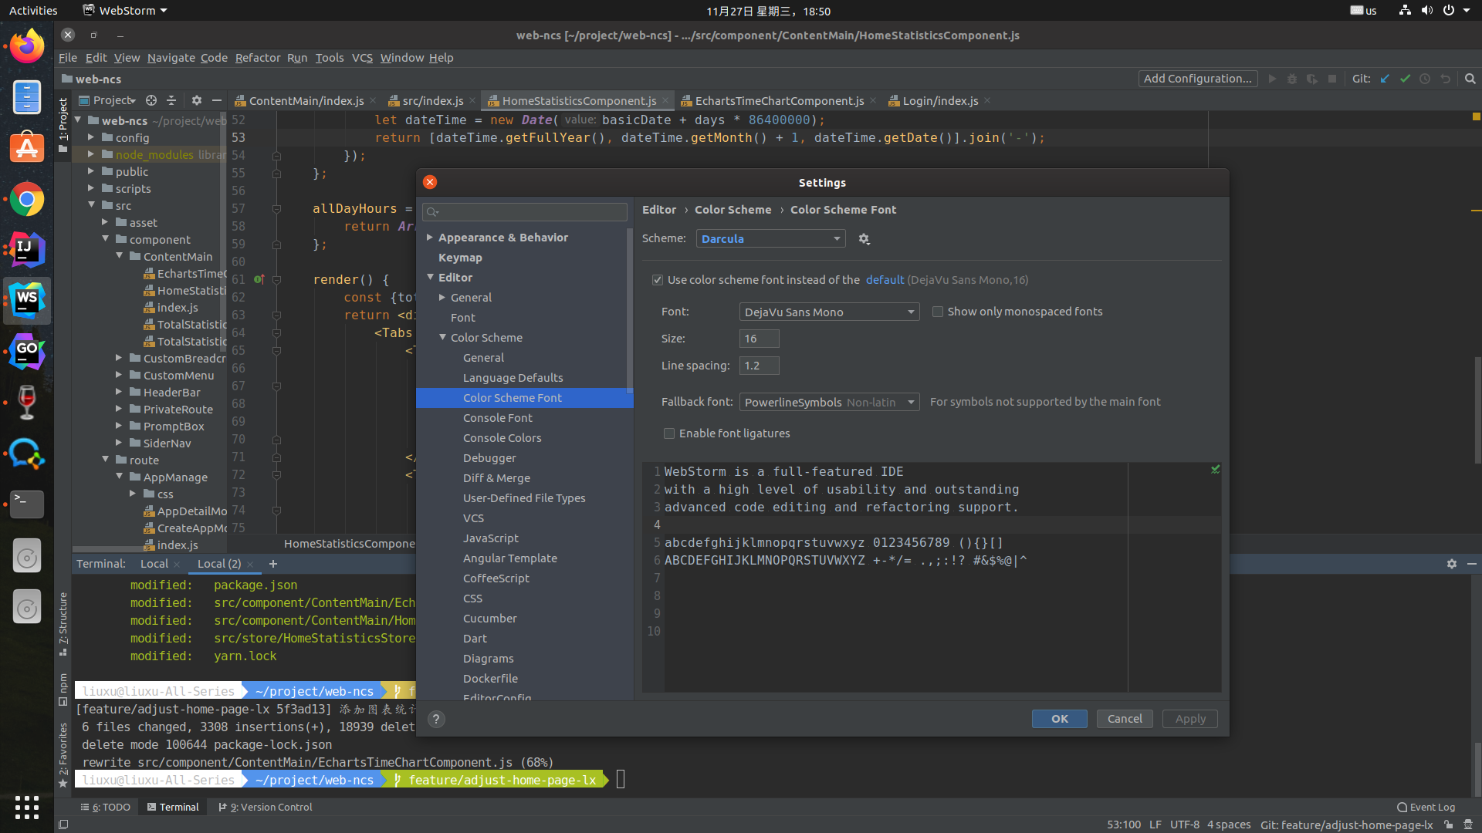Click the scheme actions gear icon
This screenshot has width=1482, height=833.
click(x=864, y=239)
